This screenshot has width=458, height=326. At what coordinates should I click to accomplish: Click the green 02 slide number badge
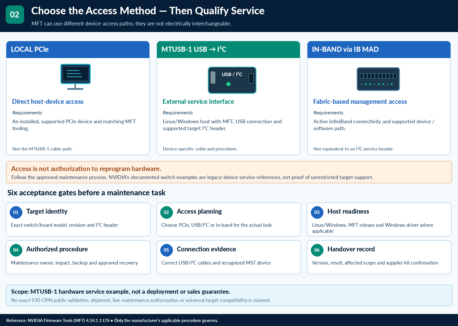click(15, 15)
